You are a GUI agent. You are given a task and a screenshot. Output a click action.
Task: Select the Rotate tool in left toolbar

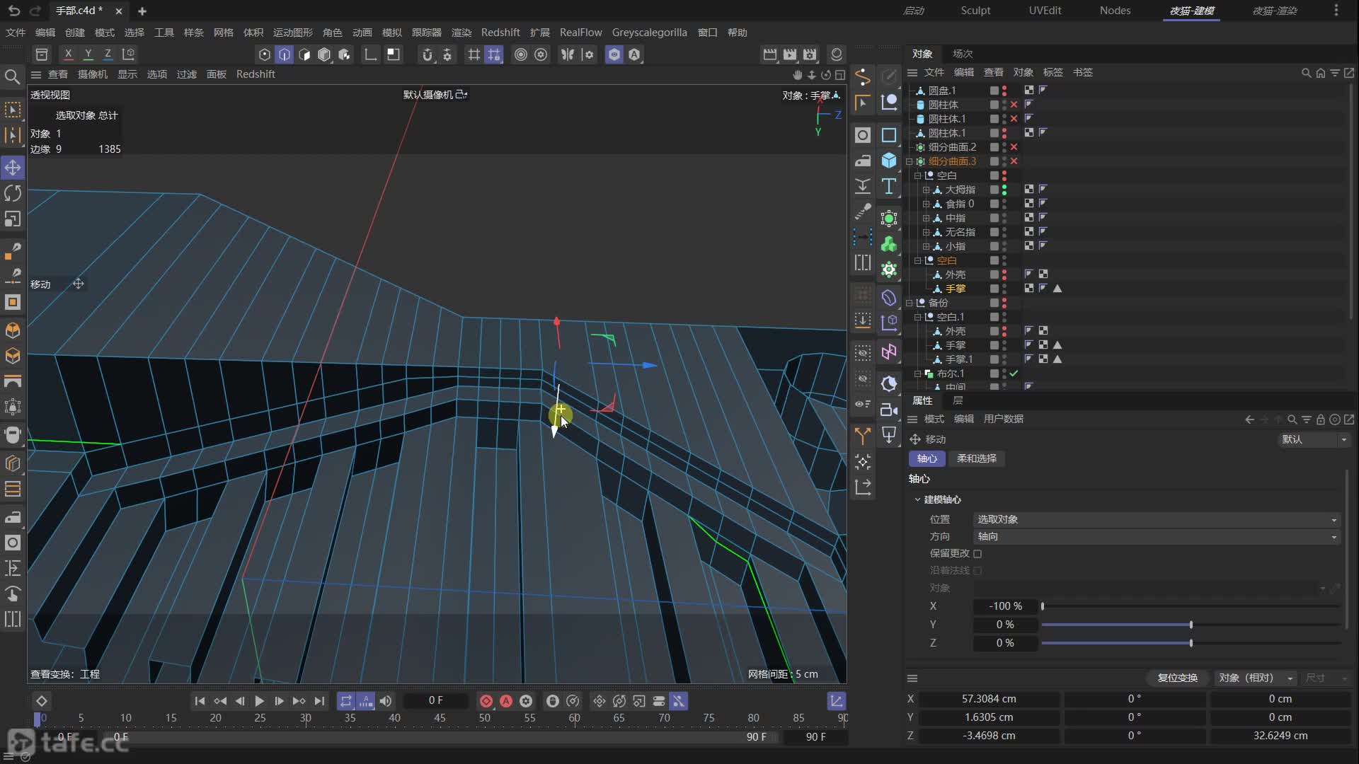13,193
